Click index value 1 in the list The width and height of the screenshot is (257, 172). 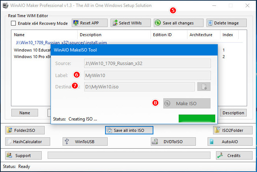tap(224, 50)
